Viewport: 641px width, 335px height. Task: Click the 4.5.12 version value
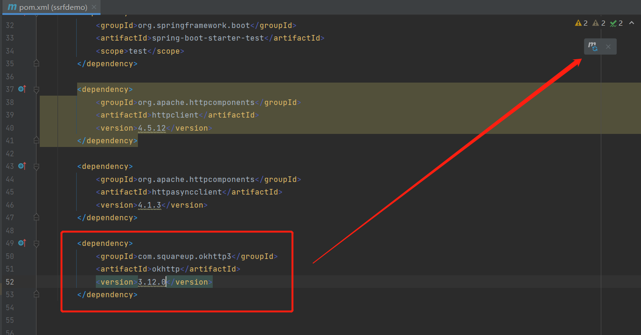152,128
